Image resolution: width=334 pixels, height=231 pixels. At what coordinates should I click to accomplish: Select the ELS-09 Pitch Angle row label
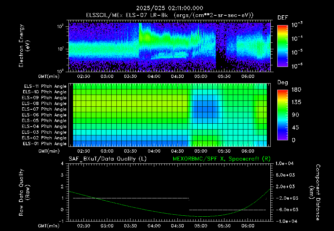[44, 98]
